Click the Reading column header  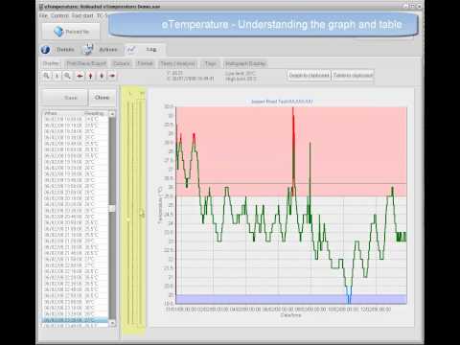coord(94,113)
